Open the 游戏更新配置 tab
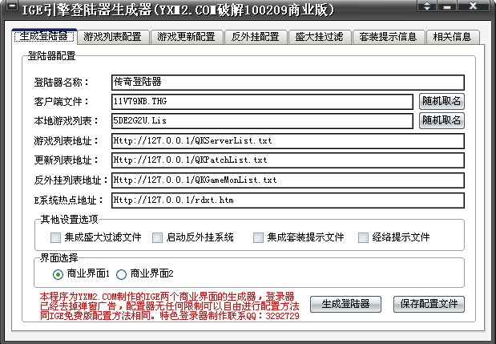Viewport: 496px width, 344px height. coord(186,37)
